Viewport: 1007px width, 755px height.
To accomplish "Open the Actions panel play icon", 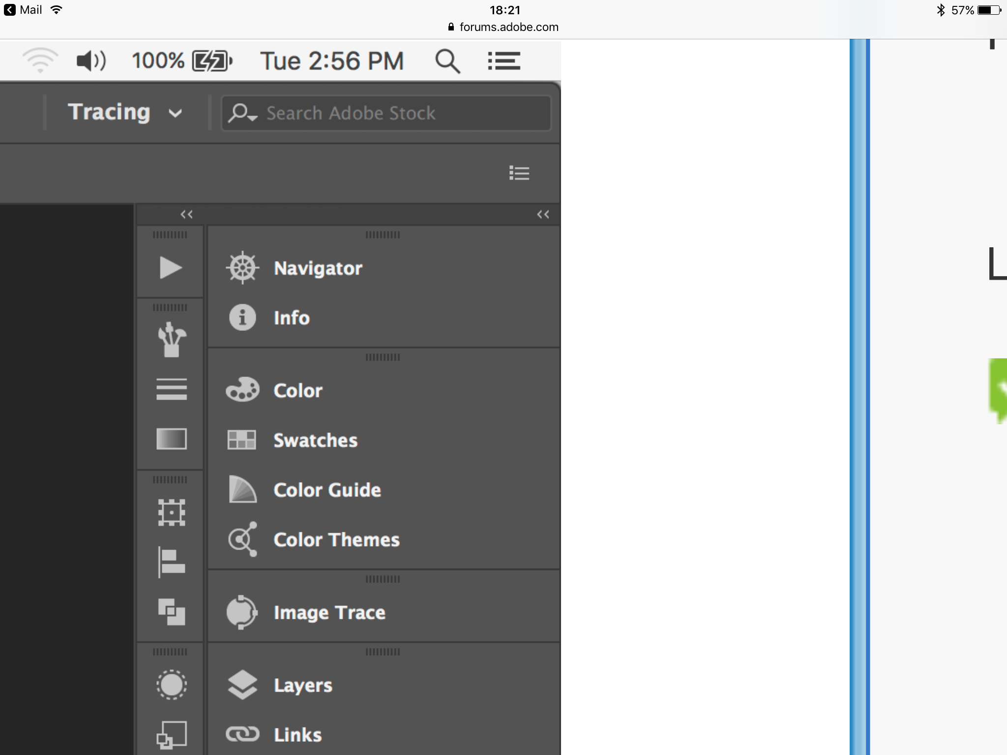I will coord(170,268).
